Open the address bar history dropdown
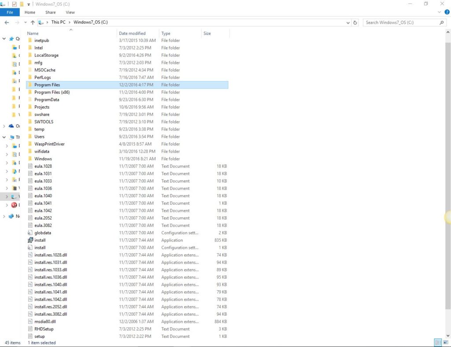 (348, 22)
